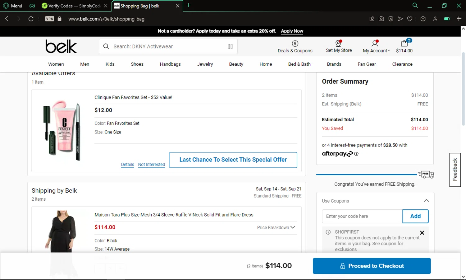Click the Add coupon button
The image size is (466, 280).
point(415,216)
